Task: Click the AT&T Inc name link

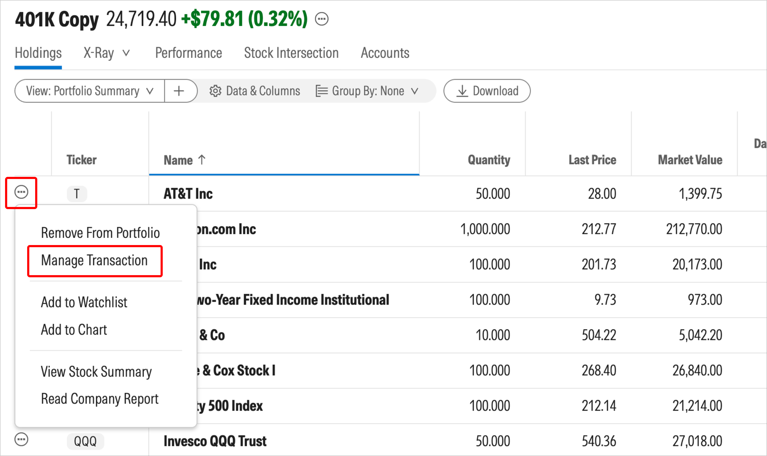Action: [188, 194]
